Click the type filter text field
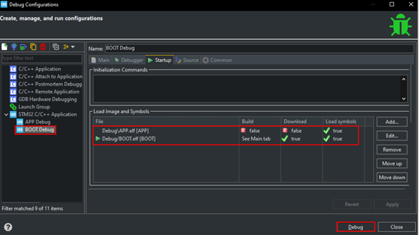This screenshot has height=235, width=419. point(42,58)
